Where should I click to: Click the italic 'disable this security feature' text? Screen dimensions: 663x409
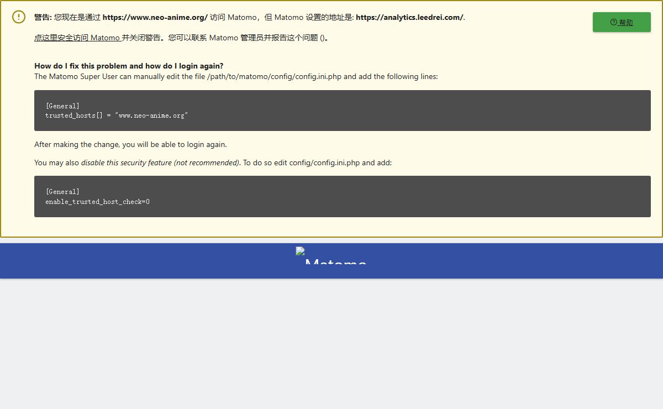coord(160,163)
